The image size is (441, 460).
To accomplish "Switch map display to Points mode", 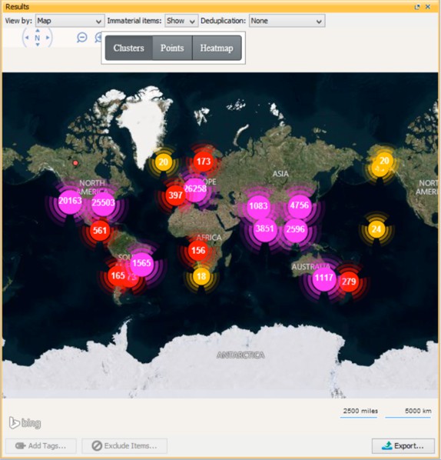I will point(172,48).
